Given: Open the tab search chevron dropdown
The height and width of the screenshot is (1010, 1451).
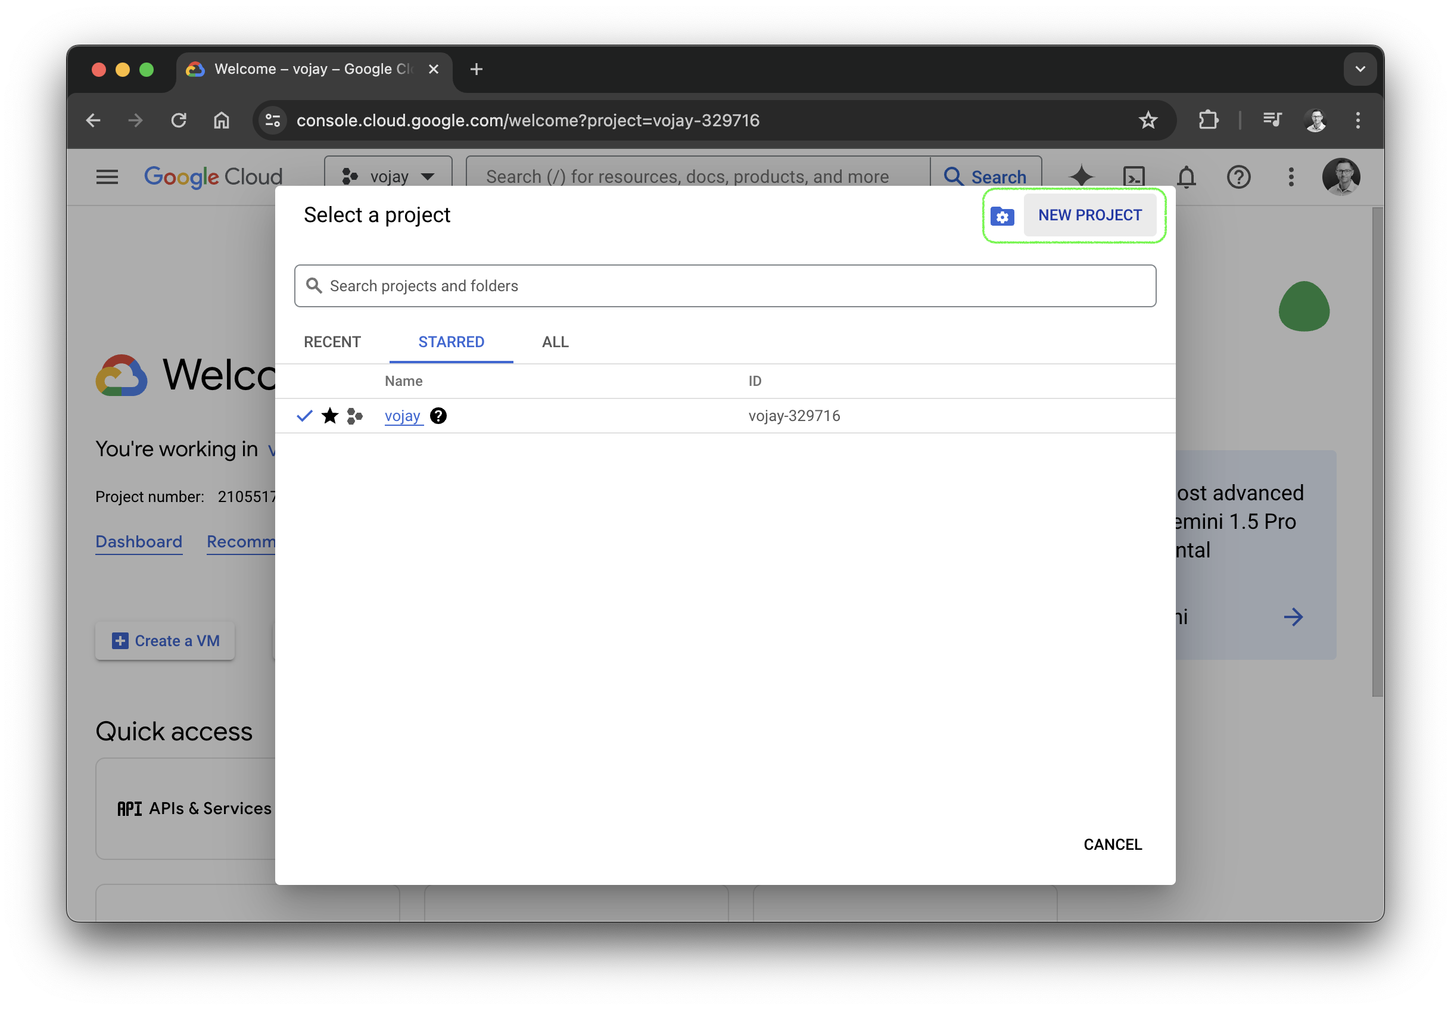Looking at the screenshot, I should click(x=1360, y=69).
